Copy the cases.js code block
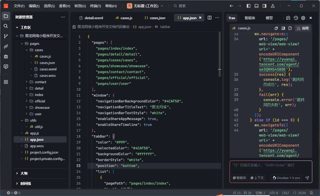The width and height of the screenshot is (320, 196). click(276, 28)
